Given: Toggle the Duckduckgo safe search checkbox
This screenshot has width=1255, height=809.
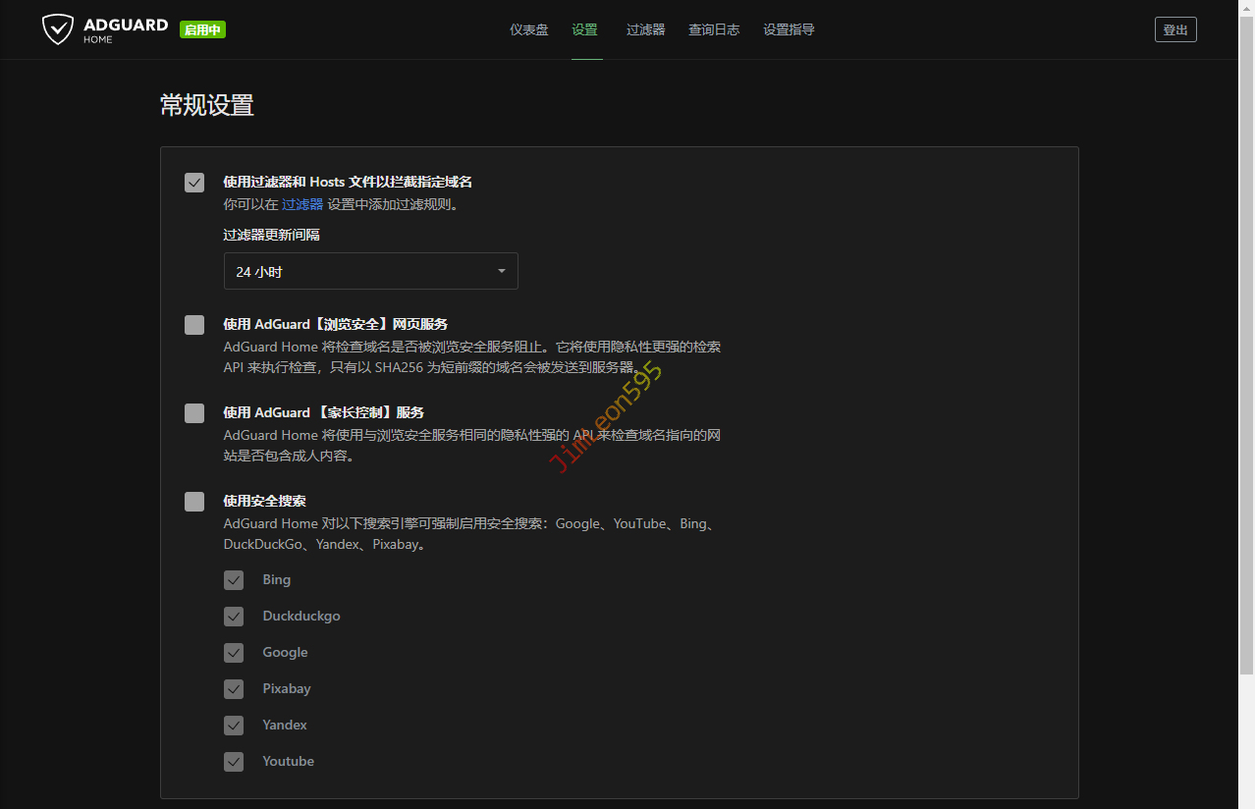Looking at the screenshot, I should (x=234, y=617).
